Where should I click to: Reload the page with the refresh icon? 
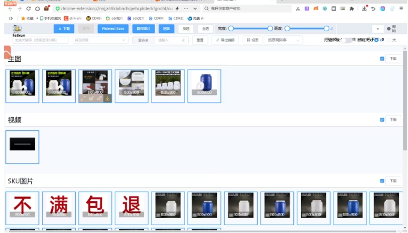coord(29,8)
